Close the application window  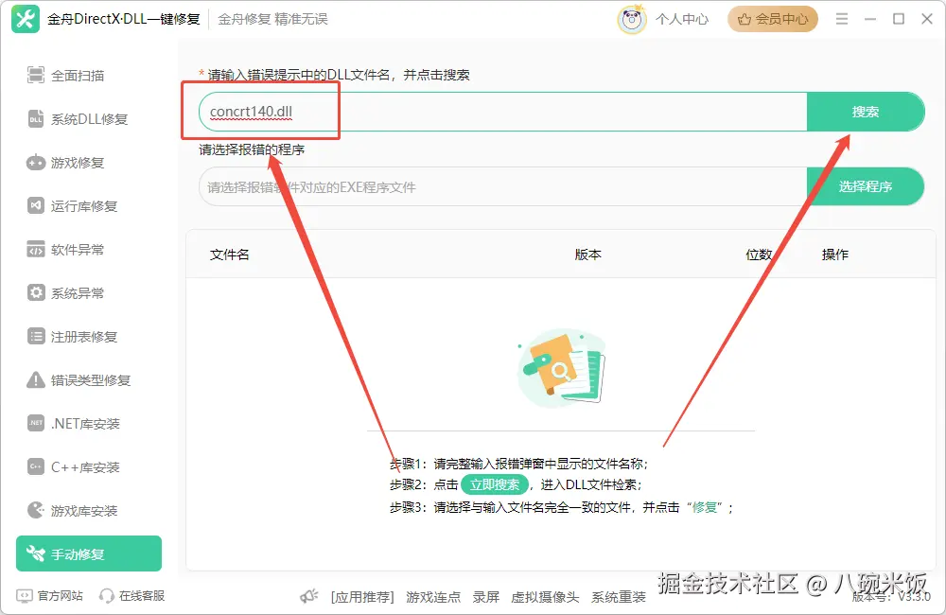[927, 19]
